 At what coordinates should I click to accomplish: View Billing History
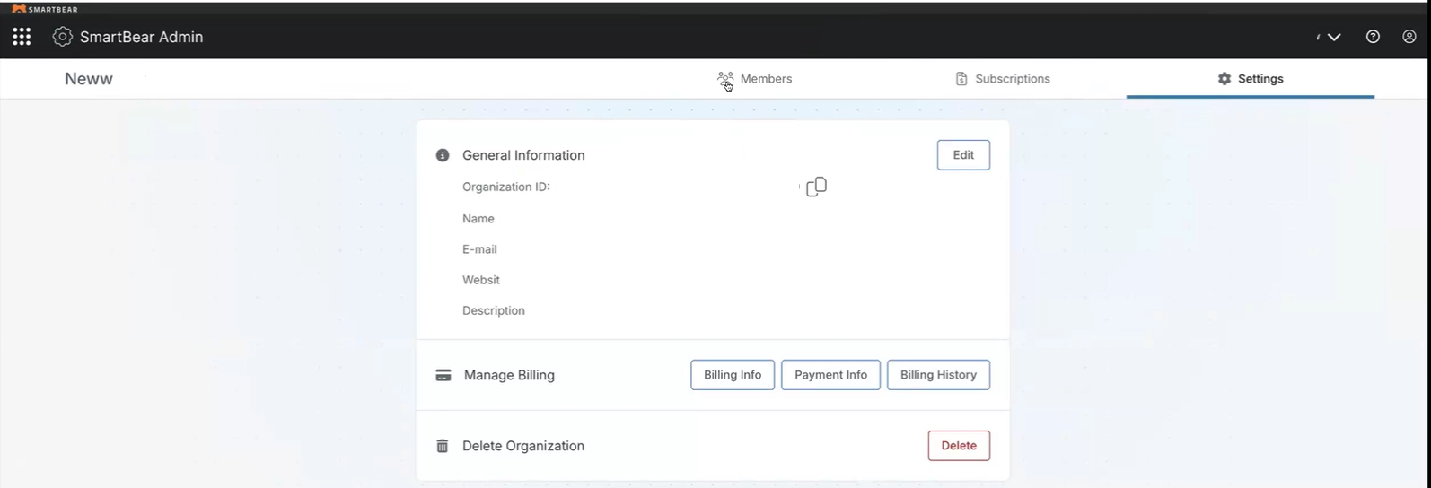pos(938,375)
